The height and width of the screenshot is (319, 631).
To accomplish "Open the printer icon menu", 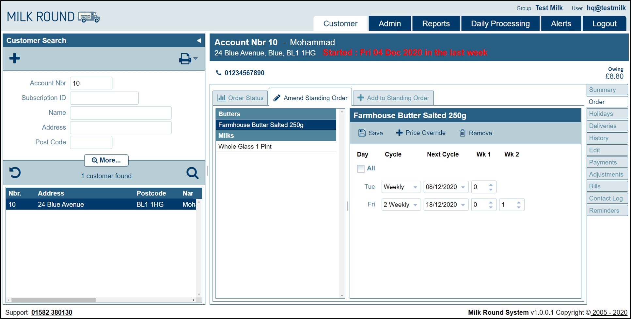I will pos(188,59).
